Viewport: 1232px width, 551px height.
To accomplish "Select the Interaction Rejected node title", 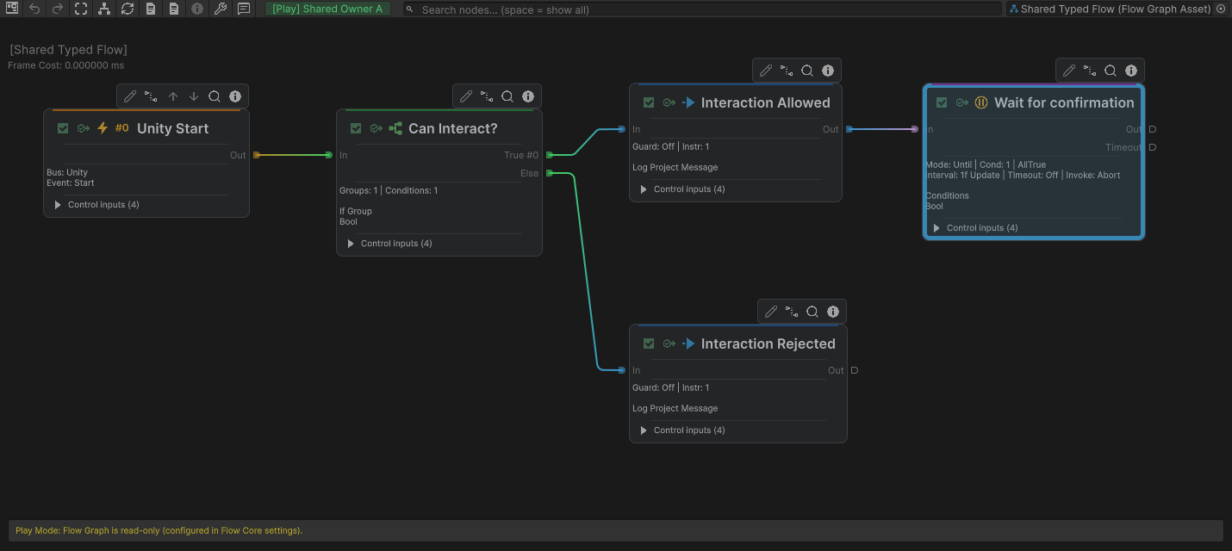I will coord(768,344).
